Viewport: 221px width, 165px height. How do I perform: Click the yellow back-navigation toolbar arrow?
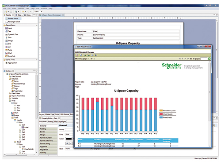(23, 11)
